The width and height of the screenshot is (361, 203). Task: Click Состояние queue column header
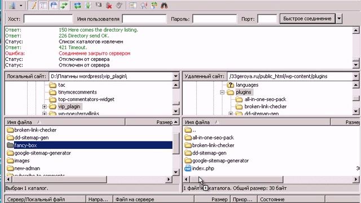[291, 199]
